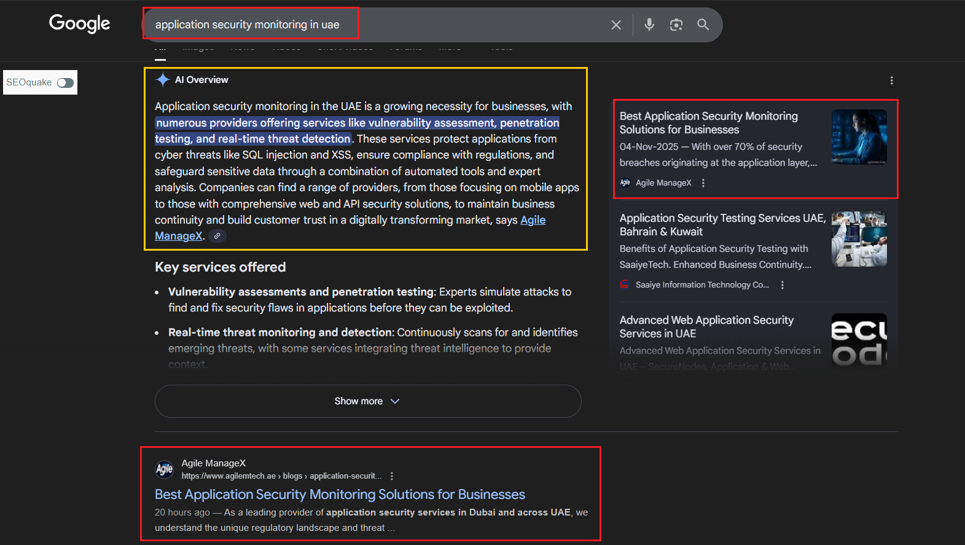This screenshot has width=965, height=545.
Task: Click the Saaiye source card thumbnail image
Action: point(859,239)
